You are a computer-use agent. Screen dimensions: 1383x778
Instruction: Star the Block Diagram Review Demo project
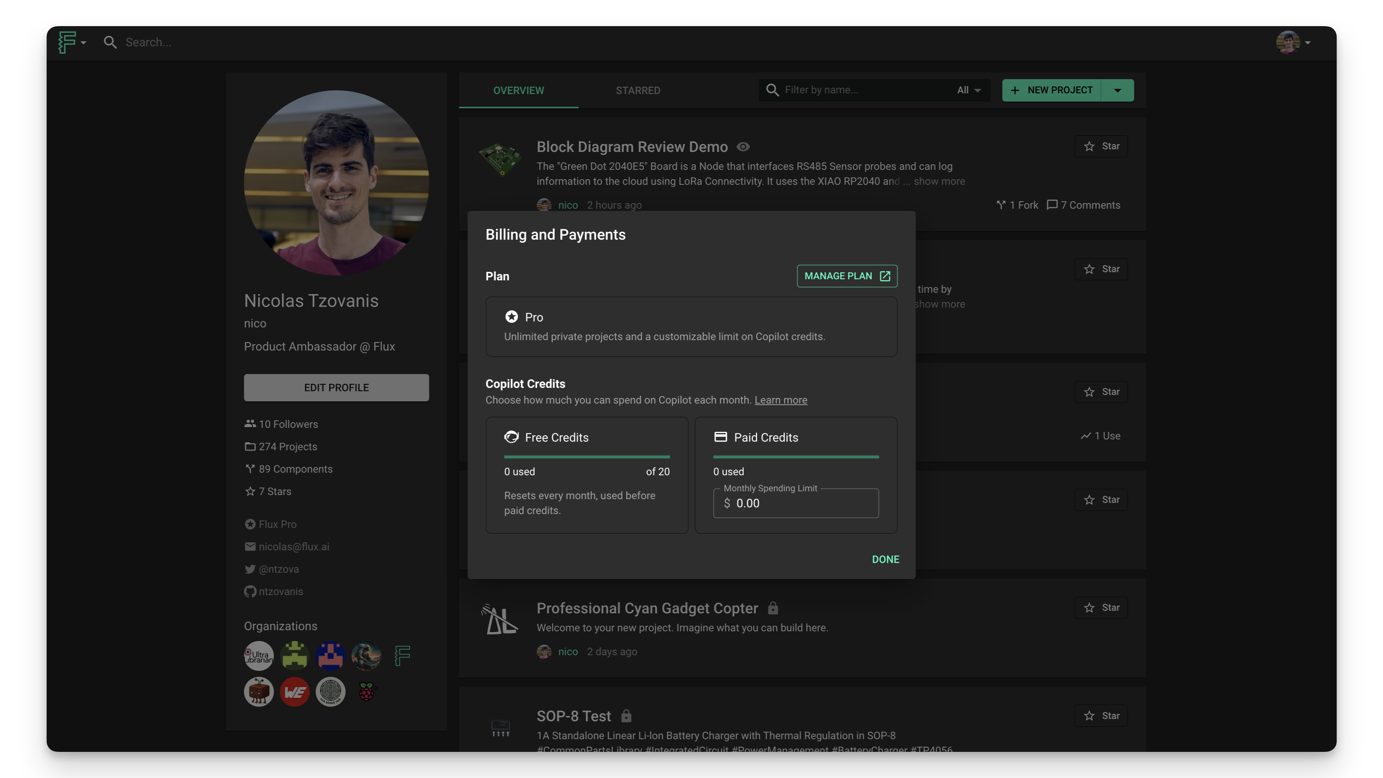coord(1101,146)
